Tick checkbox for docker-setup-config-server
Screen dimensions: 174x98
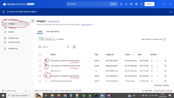40,81
